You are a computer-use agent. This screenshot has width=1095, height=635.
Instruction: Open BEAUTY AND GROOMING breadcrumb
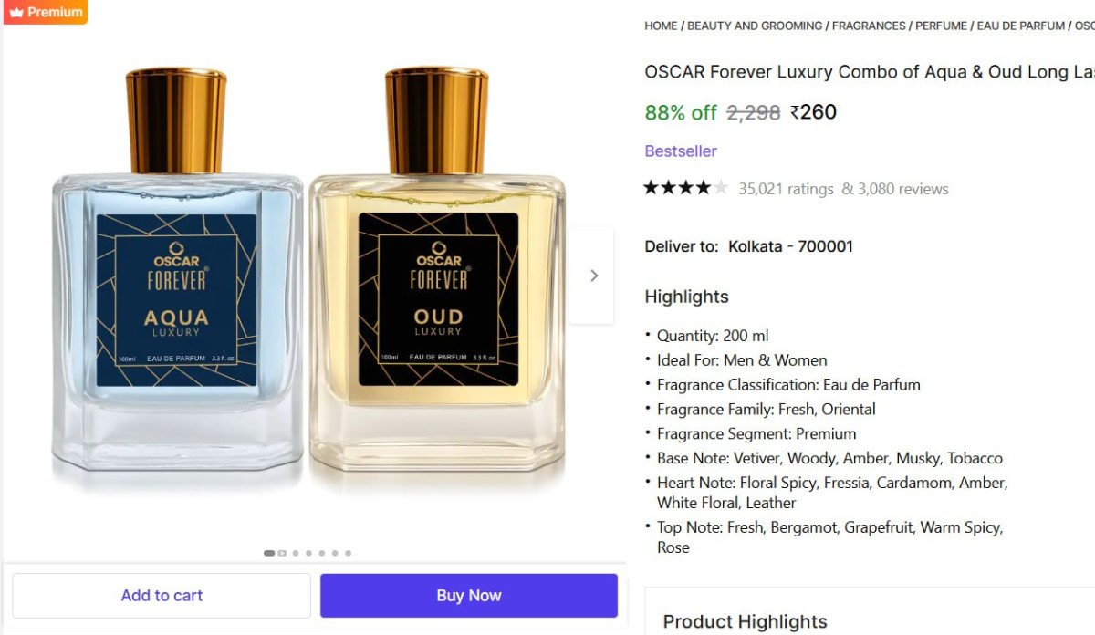[x=755, y=26]
